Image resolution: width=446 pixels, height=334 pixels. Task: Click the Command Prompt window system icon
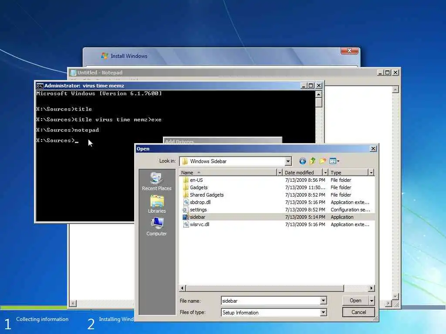pos(40,86)
